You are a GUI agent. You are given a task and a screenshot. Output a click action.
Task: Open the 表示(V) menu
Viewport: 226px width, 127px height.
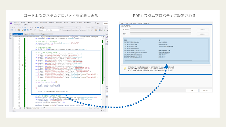point(30,23)
